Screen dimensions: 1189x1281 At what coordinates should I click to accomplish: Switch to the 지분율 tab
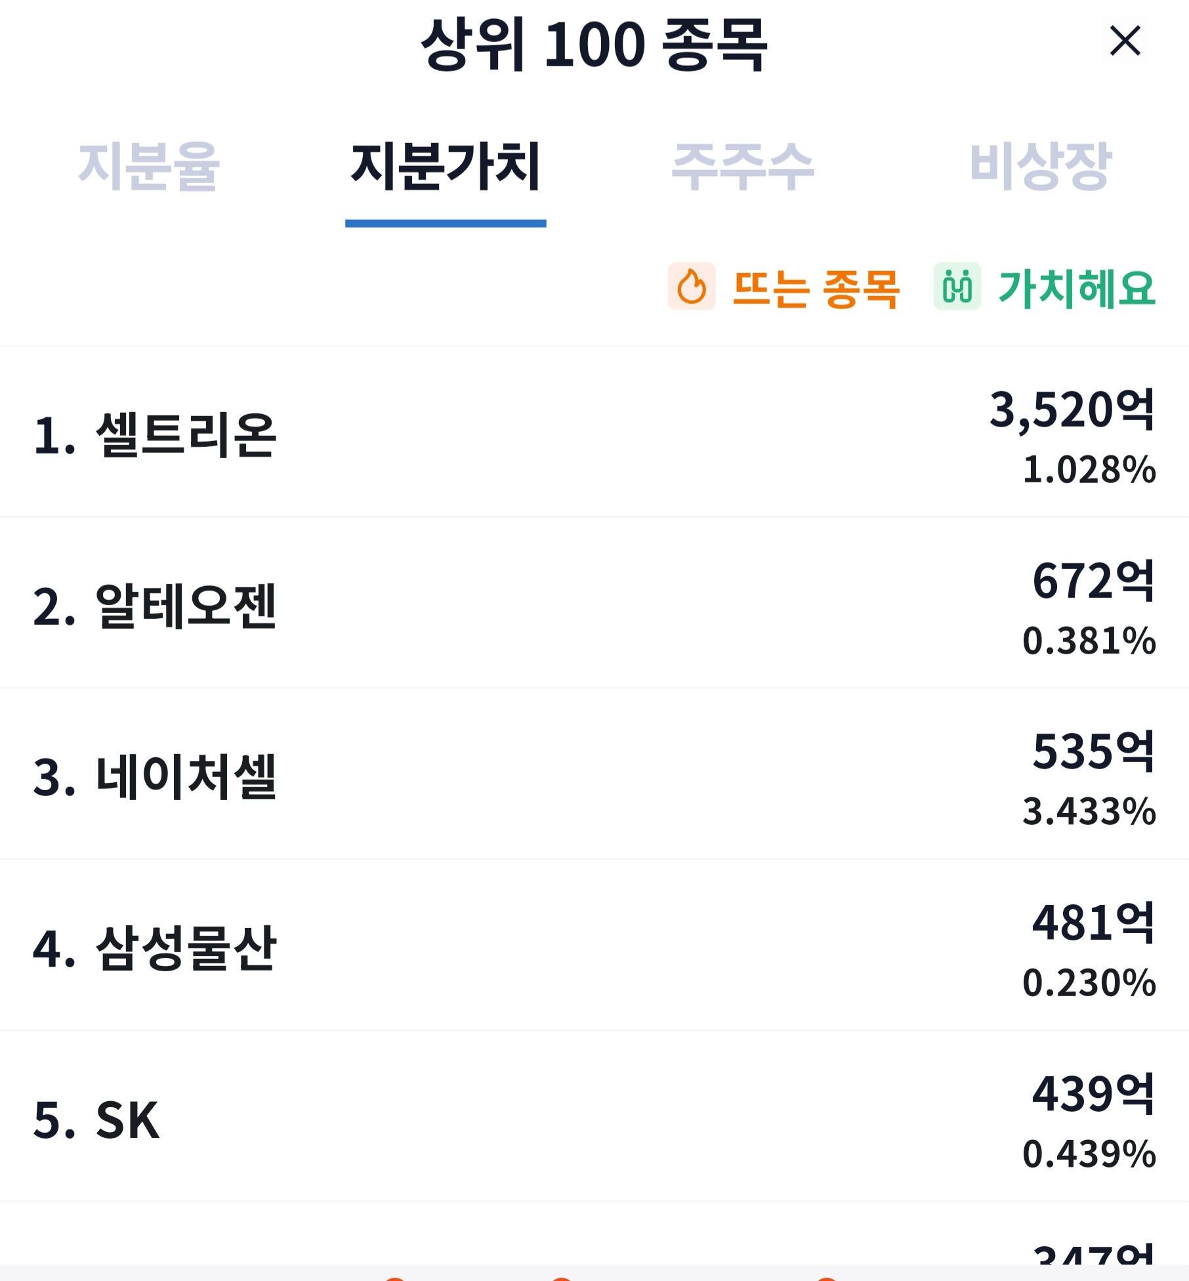(148, 165)
